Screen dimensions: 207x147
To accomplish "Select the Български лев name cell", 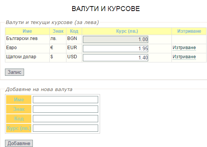I will (27, 39).
